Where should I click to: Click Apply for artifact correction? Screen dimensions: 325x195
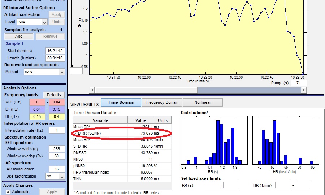click(57, 14)
